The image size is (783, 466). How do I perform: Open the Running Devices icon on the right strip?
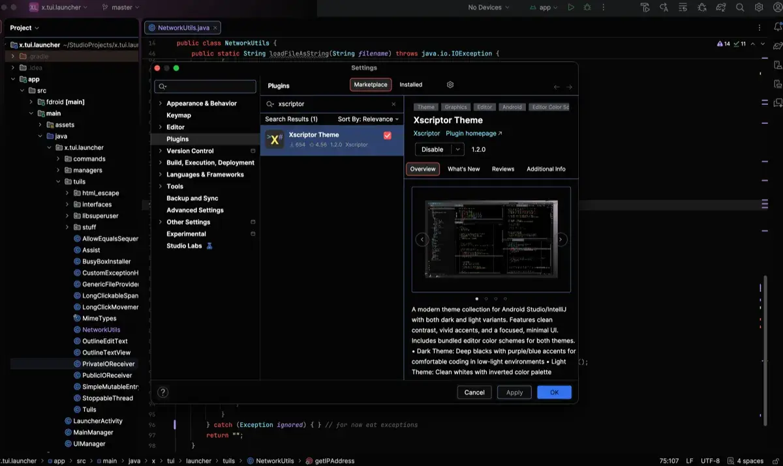[777, 84]
